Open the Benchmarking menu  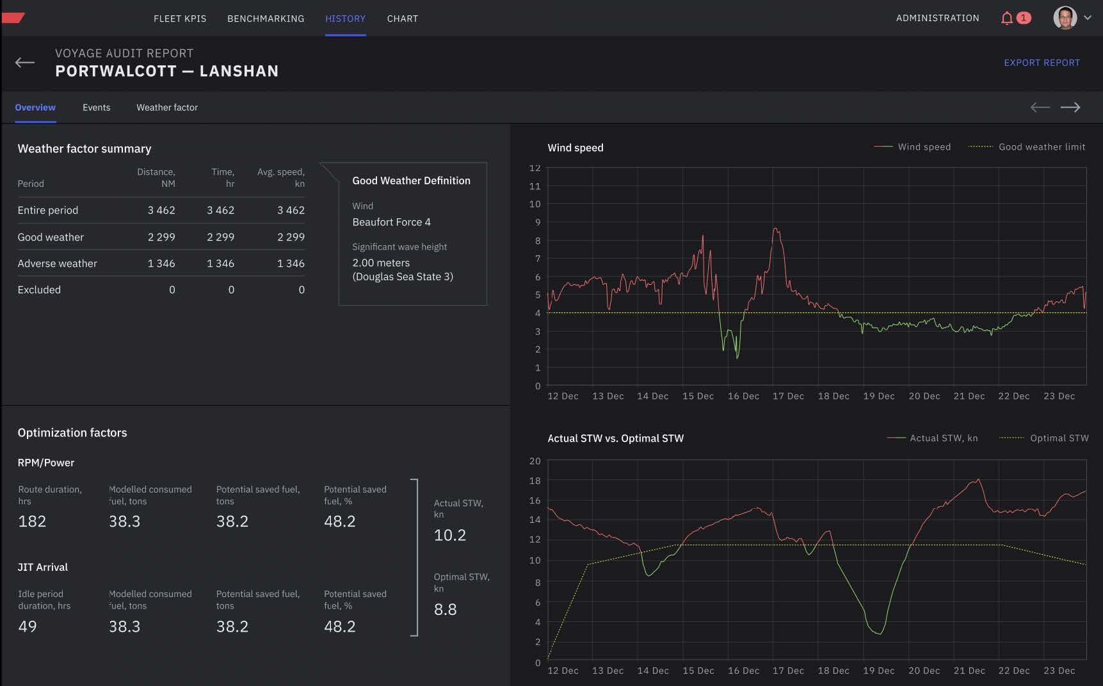(x=266, y=19)
